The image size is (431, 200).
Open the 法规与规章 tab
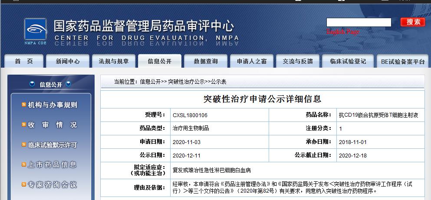tap(114, 62)
